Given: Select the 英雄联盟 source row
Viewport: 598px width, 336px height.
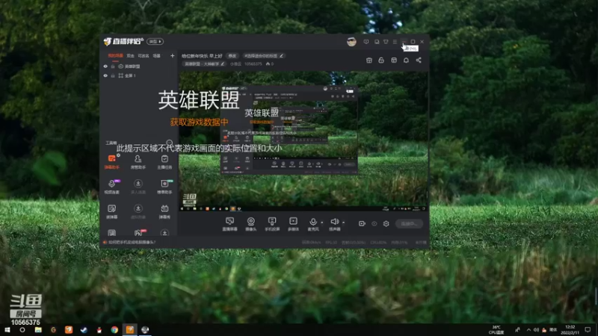Looking at the screenshot, I should click(139, 66).
